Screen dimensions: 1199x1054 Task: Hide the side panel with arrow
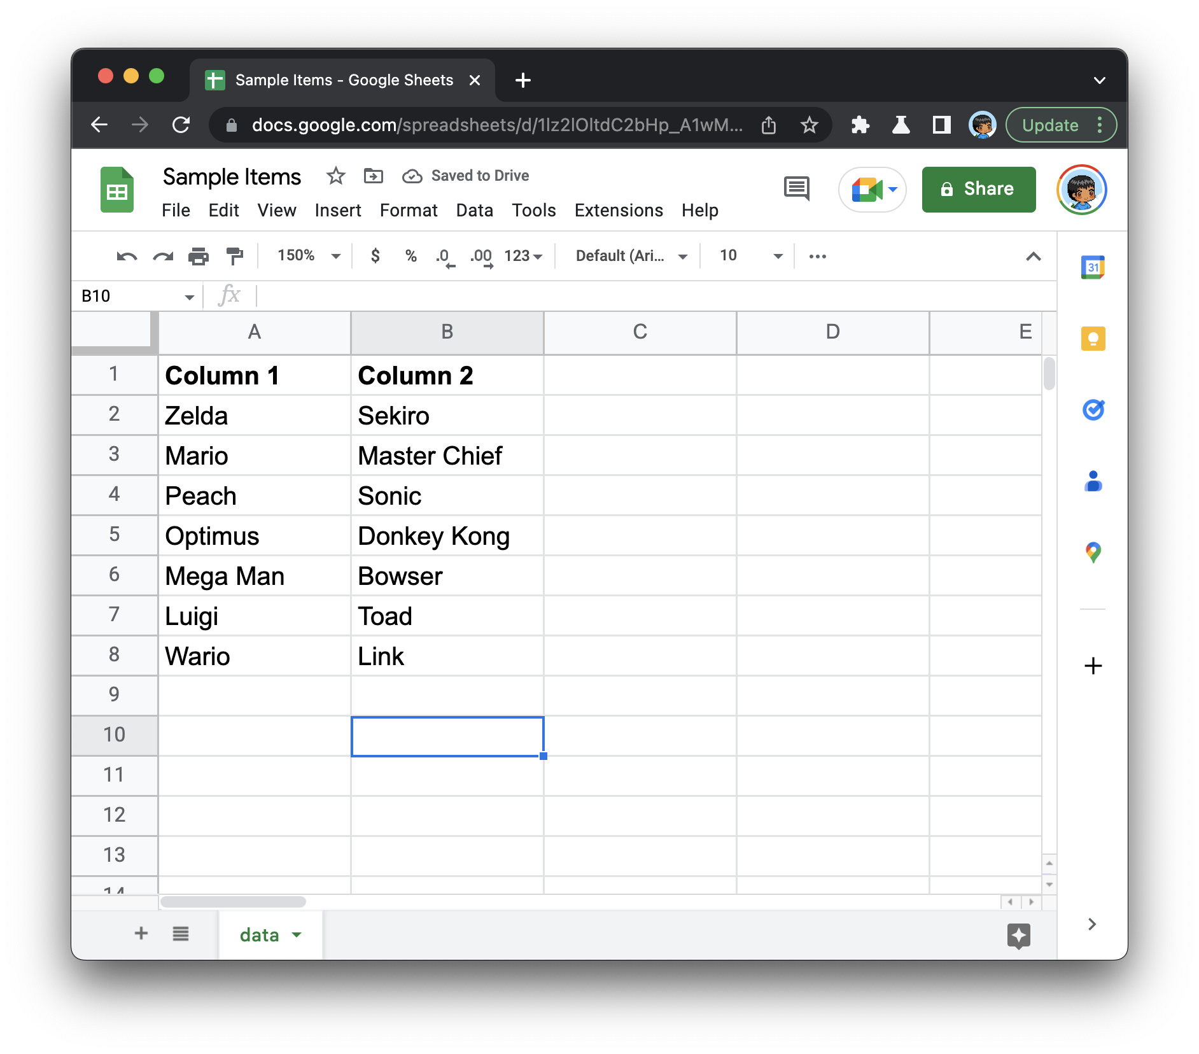pyautogui.click(x=1092, y=924)
